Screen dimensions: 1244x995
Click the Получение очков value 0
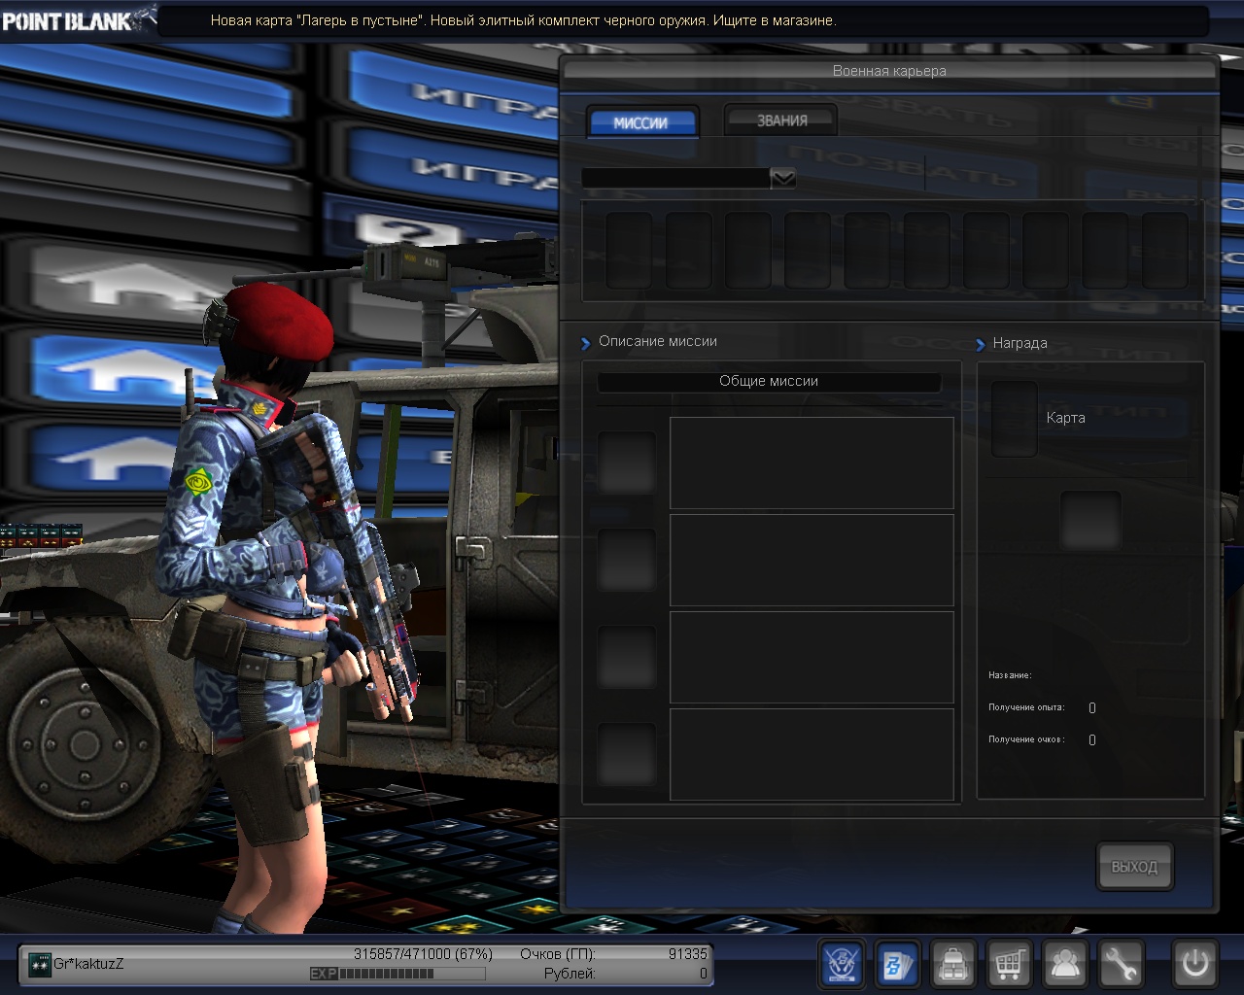click(1092, 740)
